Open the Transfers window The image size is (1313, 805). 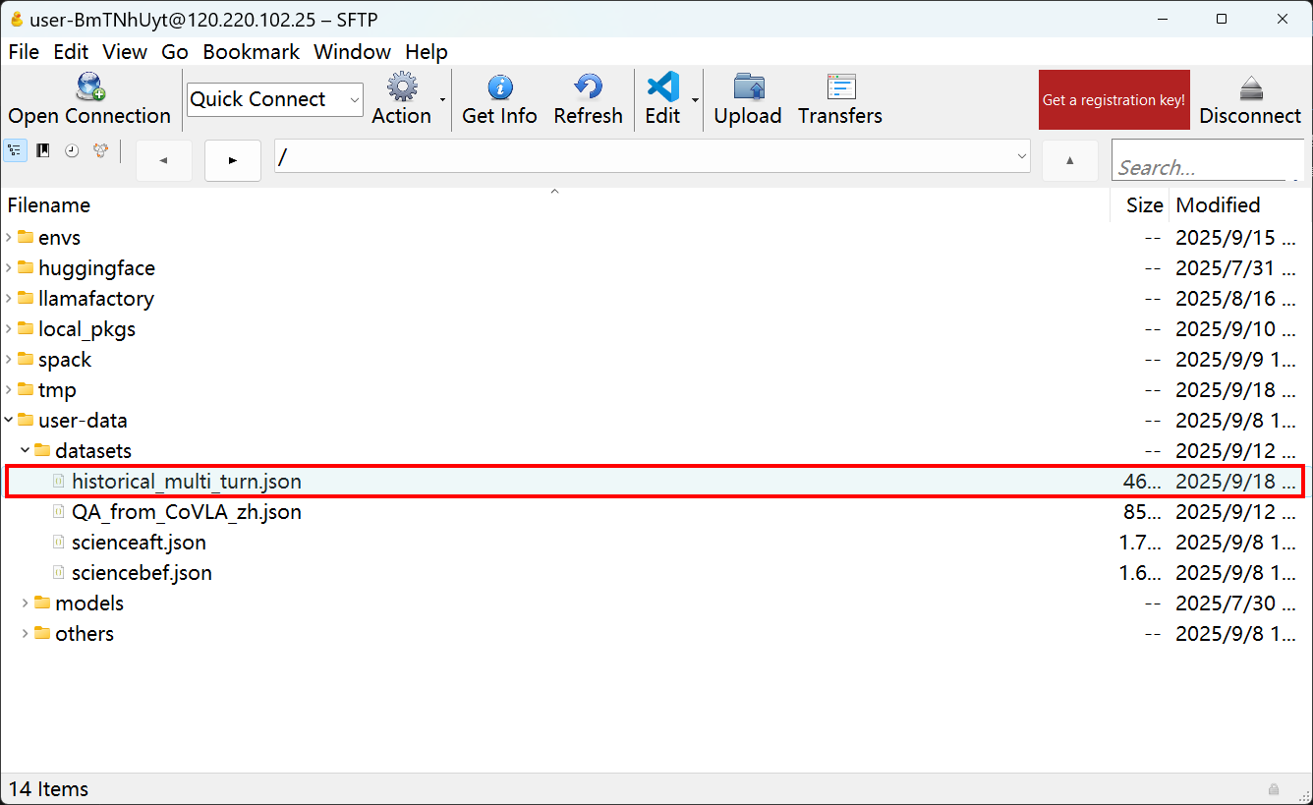click(x=840, y=87)
